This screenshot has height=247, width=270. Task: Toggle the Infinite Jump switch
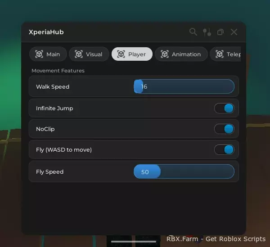pyautogui.click(x=224, y=108)
